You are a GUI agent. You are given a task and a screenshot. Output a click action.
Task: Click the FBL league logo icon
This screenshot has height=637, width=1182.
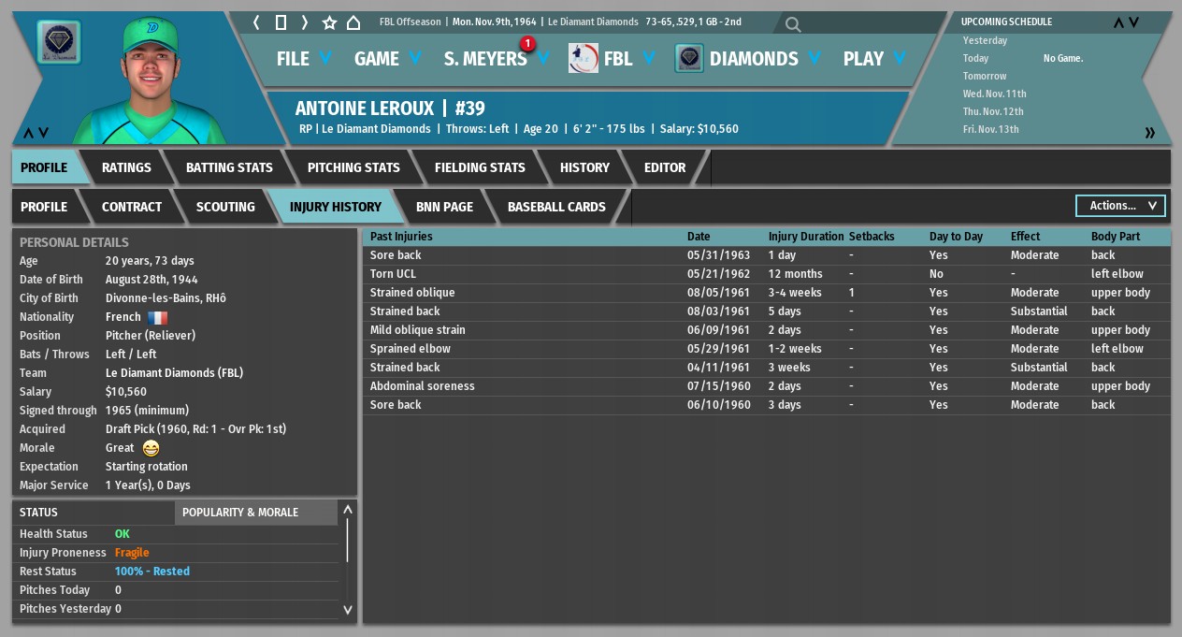click(x=584, y=58)
